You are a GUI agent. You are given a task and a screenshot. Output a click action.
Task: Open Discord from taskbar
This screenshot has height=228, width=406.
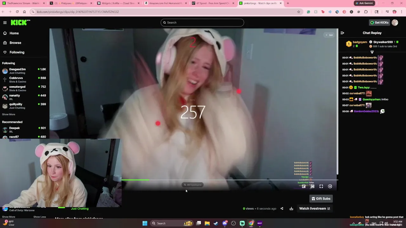pyautogui.click(x=225, y=223)
